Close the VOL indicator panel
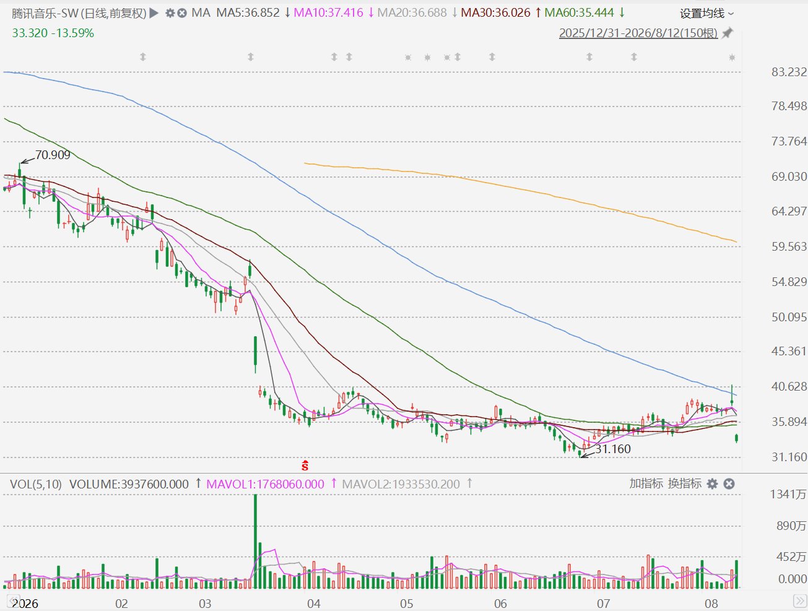Viewport: 808px width, 611px height. tap(729, 484)
